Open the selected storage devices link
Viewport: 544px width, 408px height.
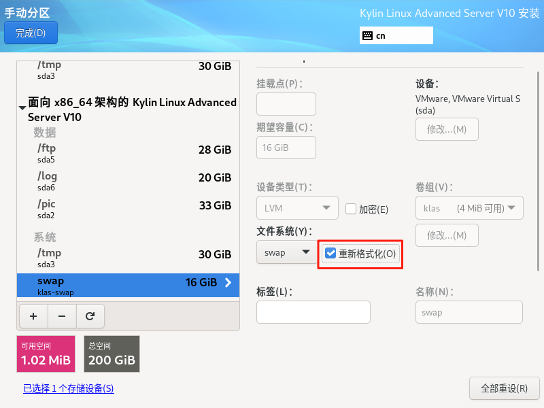69,388
